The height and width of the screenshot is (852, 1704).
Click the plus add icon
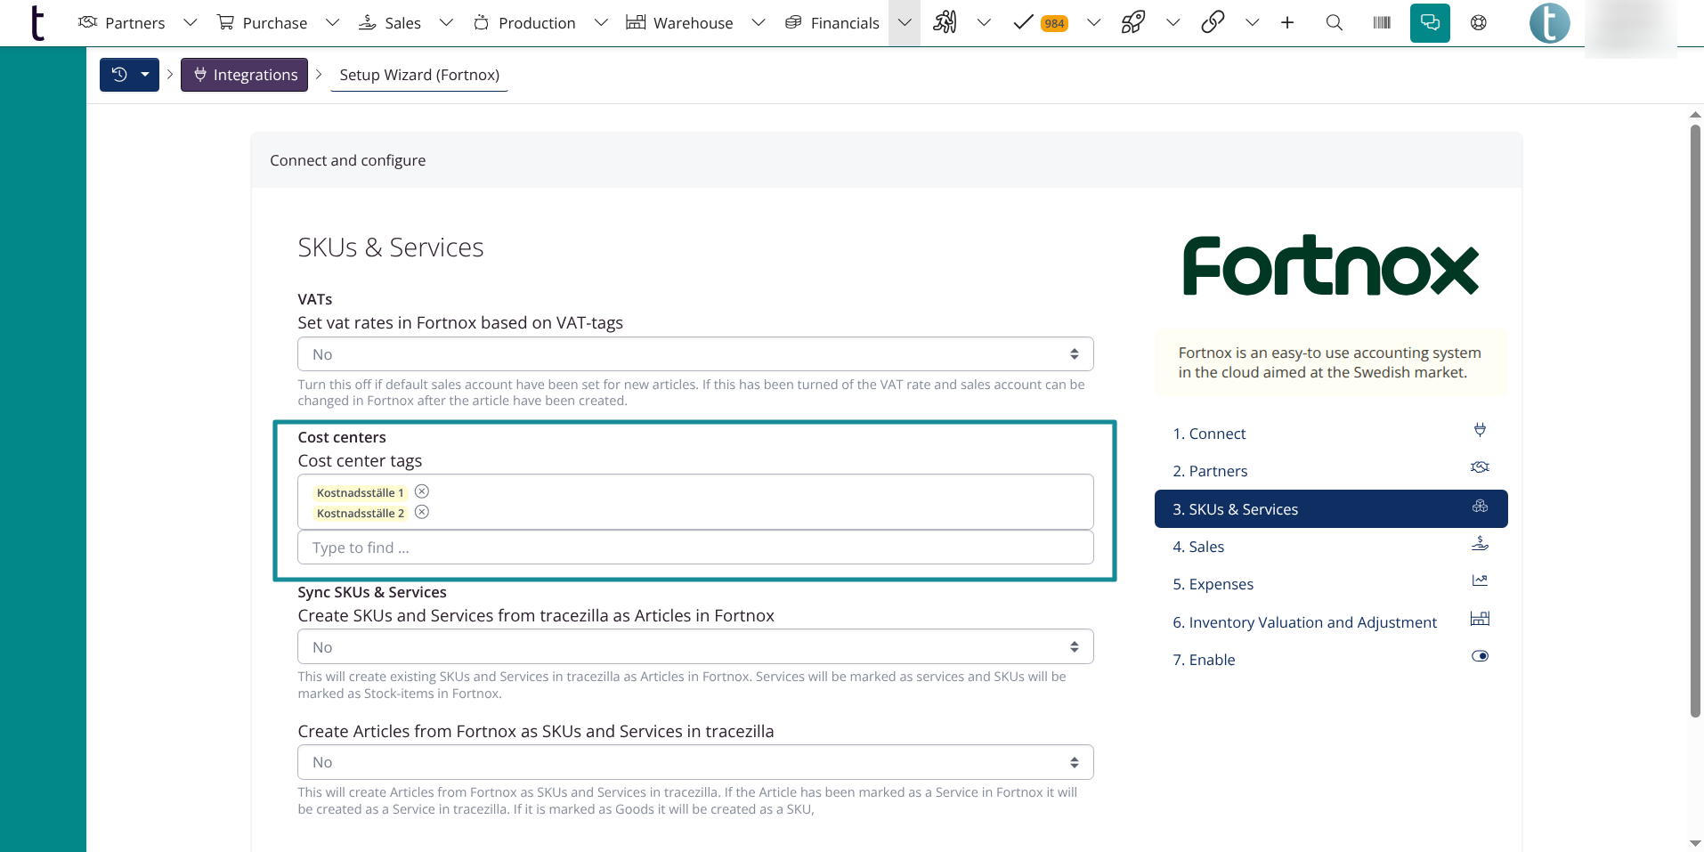(x=1287, y=23)
